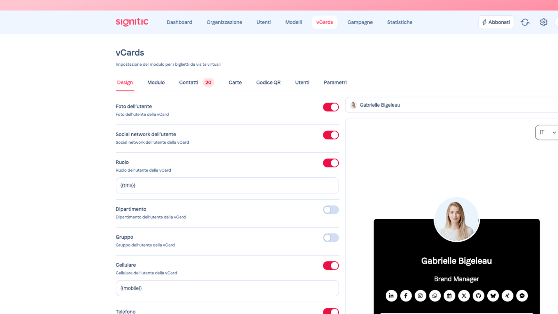The height and width of the screenshot is (314, 558).
Task: Open settings via the gear icon
Action: (x=543, y=22)
